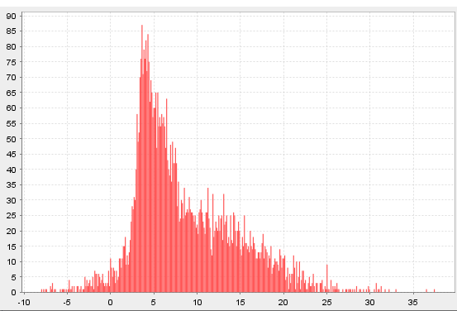Click the x-axis tick label 10

(197, 302)
